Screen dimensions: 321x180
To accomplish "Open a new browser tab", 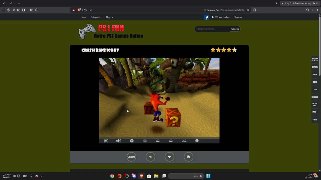I will (x=276, y=3).
